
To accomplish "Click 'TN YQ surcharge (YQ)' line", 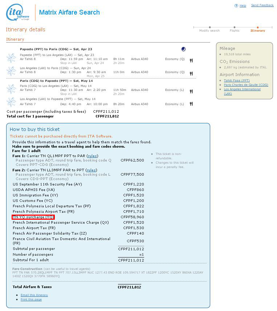I will (33, 217).
